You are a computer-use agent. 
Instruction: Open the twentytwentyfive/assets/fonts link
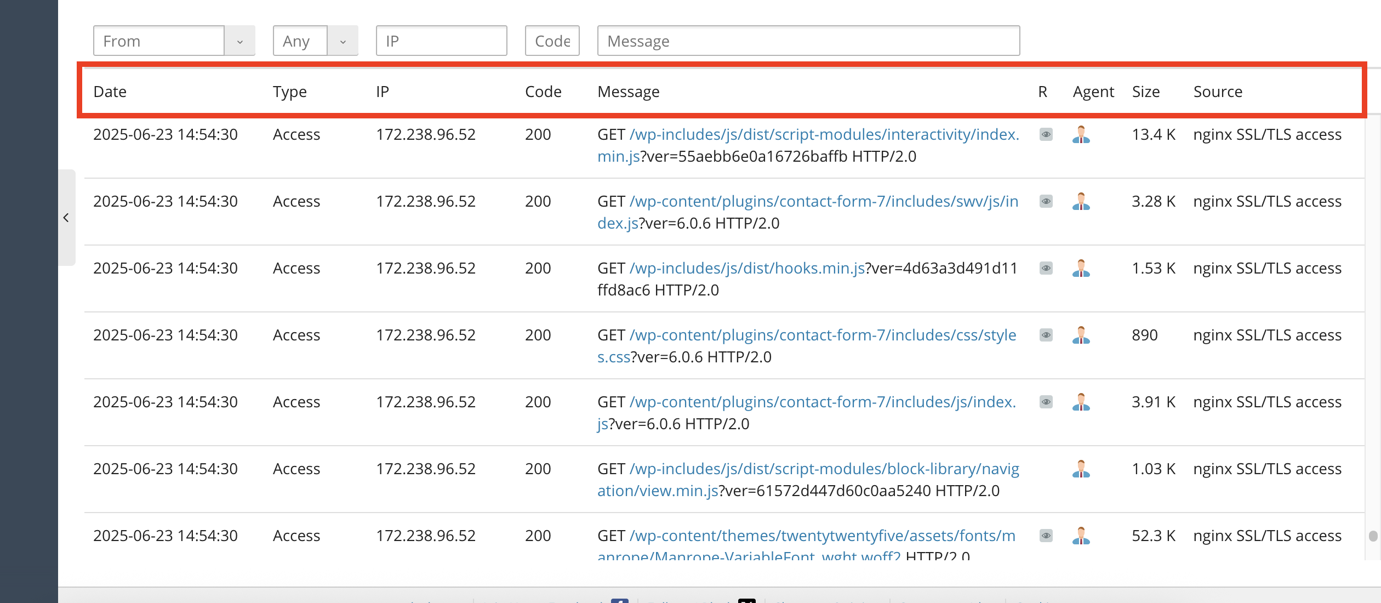pyautogui.click(x=822, y=536)
